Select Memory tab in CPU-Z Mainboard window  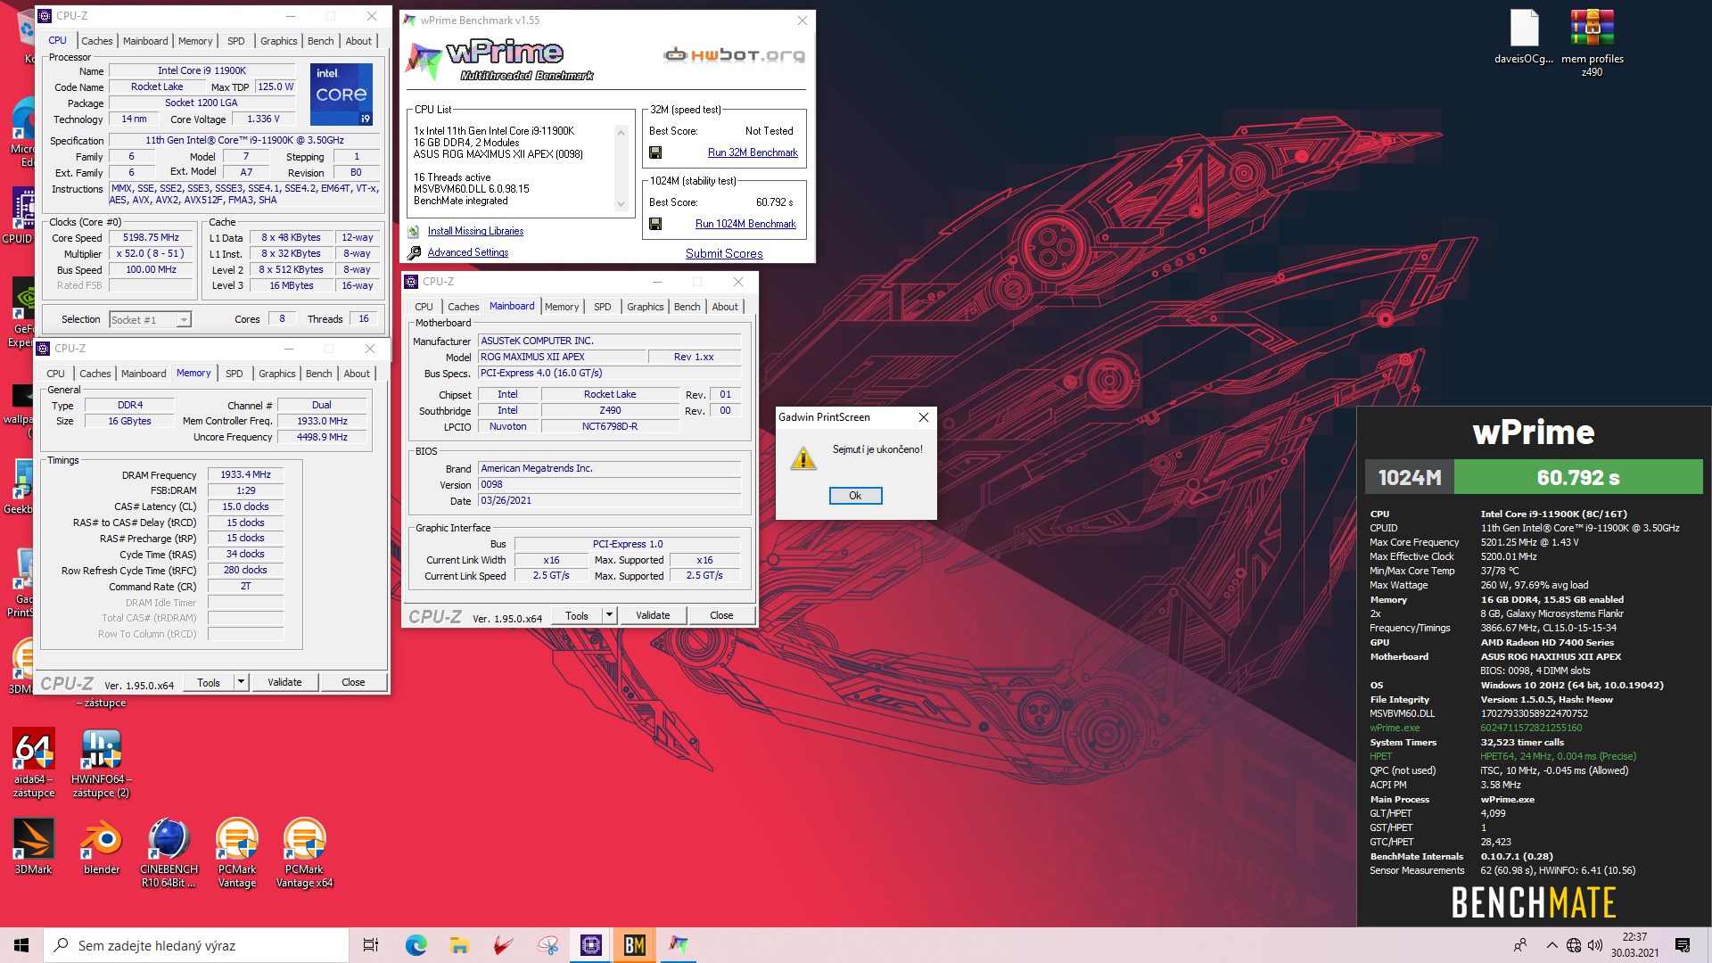point(562,307)
